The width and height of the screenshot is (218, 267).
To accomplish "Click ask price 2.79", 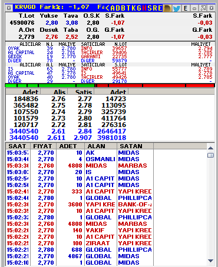I will click(85, 112).
